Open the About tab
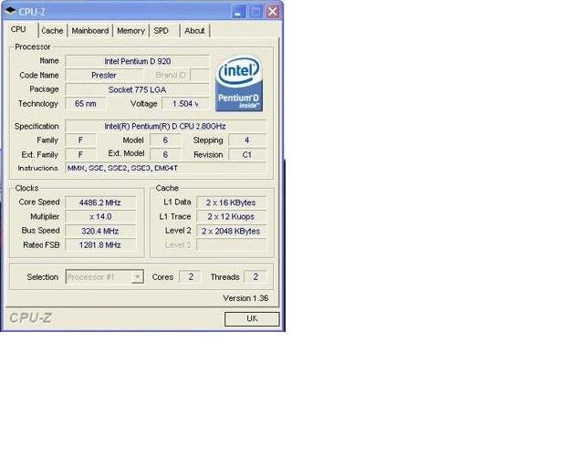The height and width of the screenshot is (467, 584). click(x=194, y=31)
